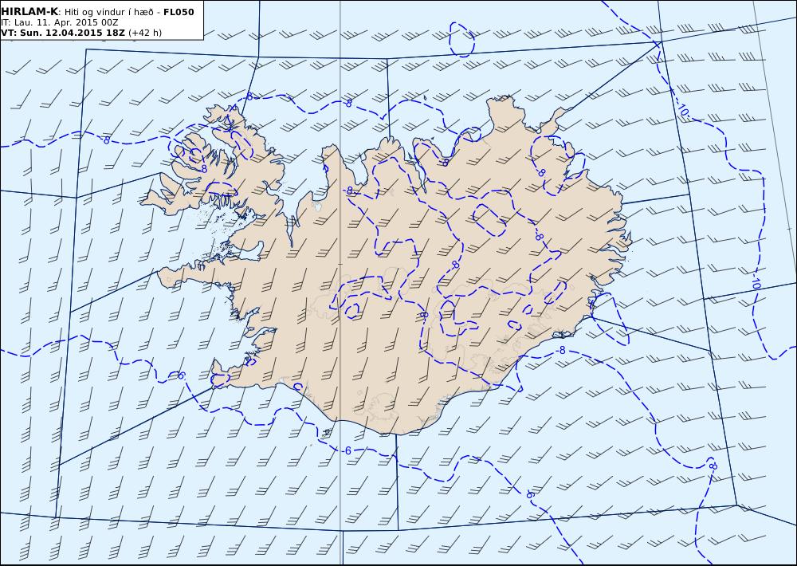Select the "-8" label near bottom-right ocean contour
The image size is (797, 566).
(712, 466)
